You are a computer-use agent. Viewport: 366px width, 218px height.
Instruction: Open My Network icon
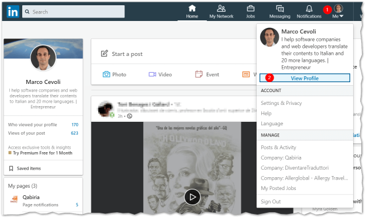pyautogui.click(x=221, y=8)
